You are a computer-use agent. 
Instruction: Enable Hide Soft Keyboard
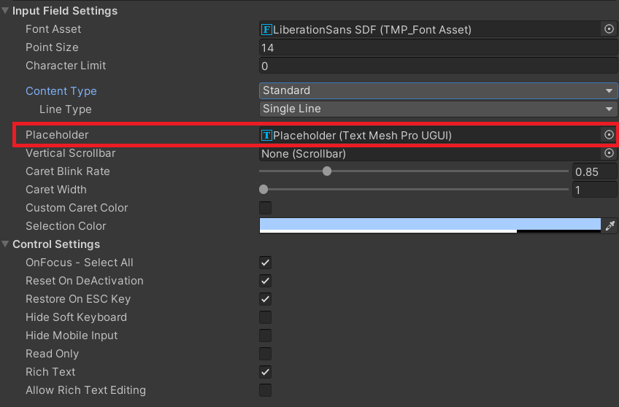pos(265,317)
